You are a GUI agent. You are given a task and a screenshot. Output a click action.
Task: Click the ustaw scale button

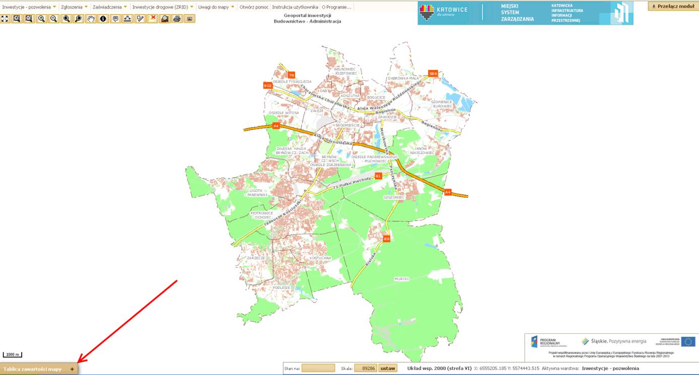[388, 368]
